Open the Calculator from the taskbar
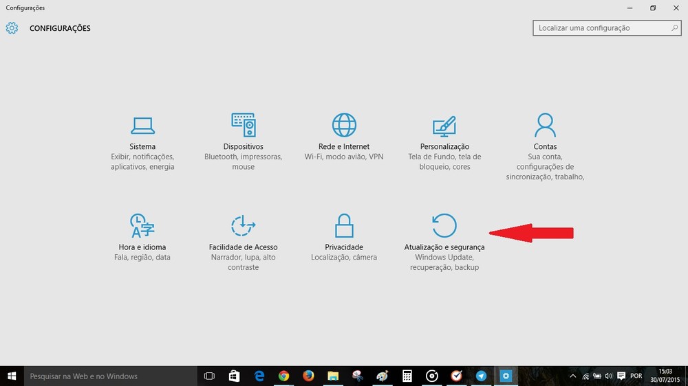 pyautogui.click(x=407, y=376)
